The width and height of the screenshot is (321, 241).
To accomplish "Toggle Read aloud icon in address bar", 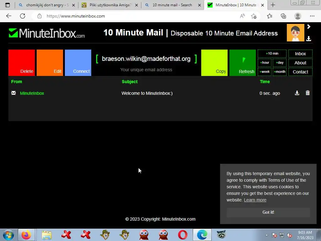I will [x=242, y=16].
